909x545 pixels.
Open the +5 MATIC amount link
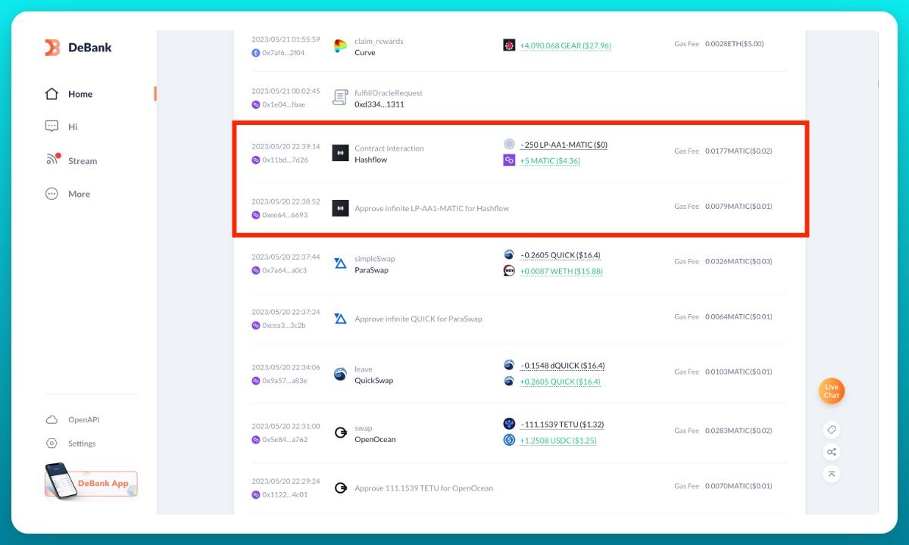[550, 161]
